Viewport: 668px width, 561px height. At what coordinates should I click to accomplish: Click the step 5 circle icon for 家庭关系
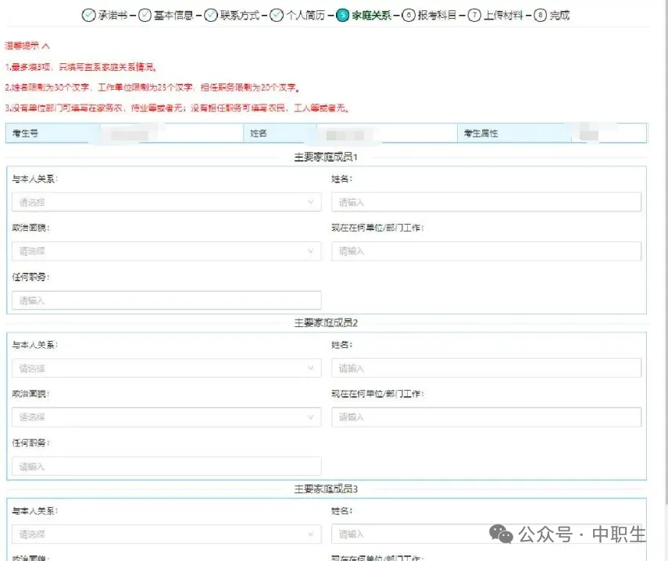(342, 16)
